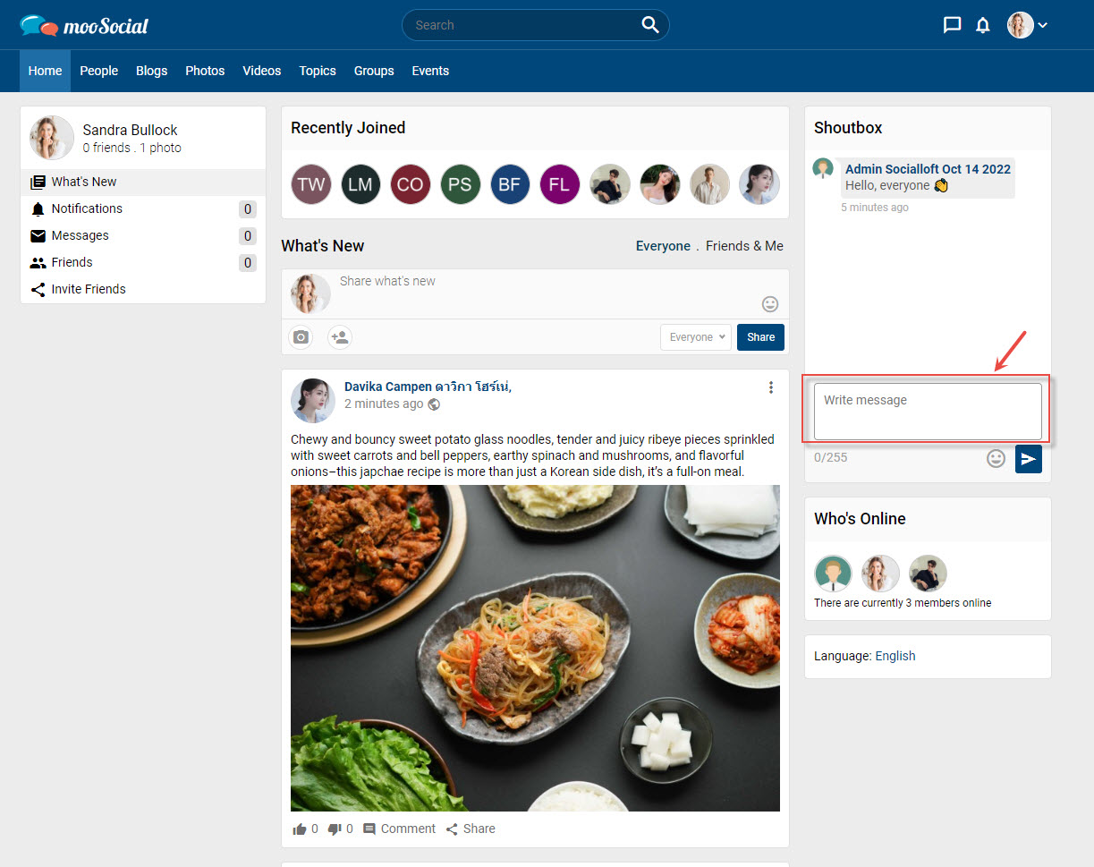
Task: Open the LM member avatar
Action: (360, 184)
